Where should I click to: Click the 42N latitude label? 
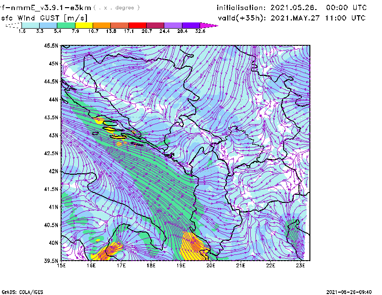tap(53, 171)
